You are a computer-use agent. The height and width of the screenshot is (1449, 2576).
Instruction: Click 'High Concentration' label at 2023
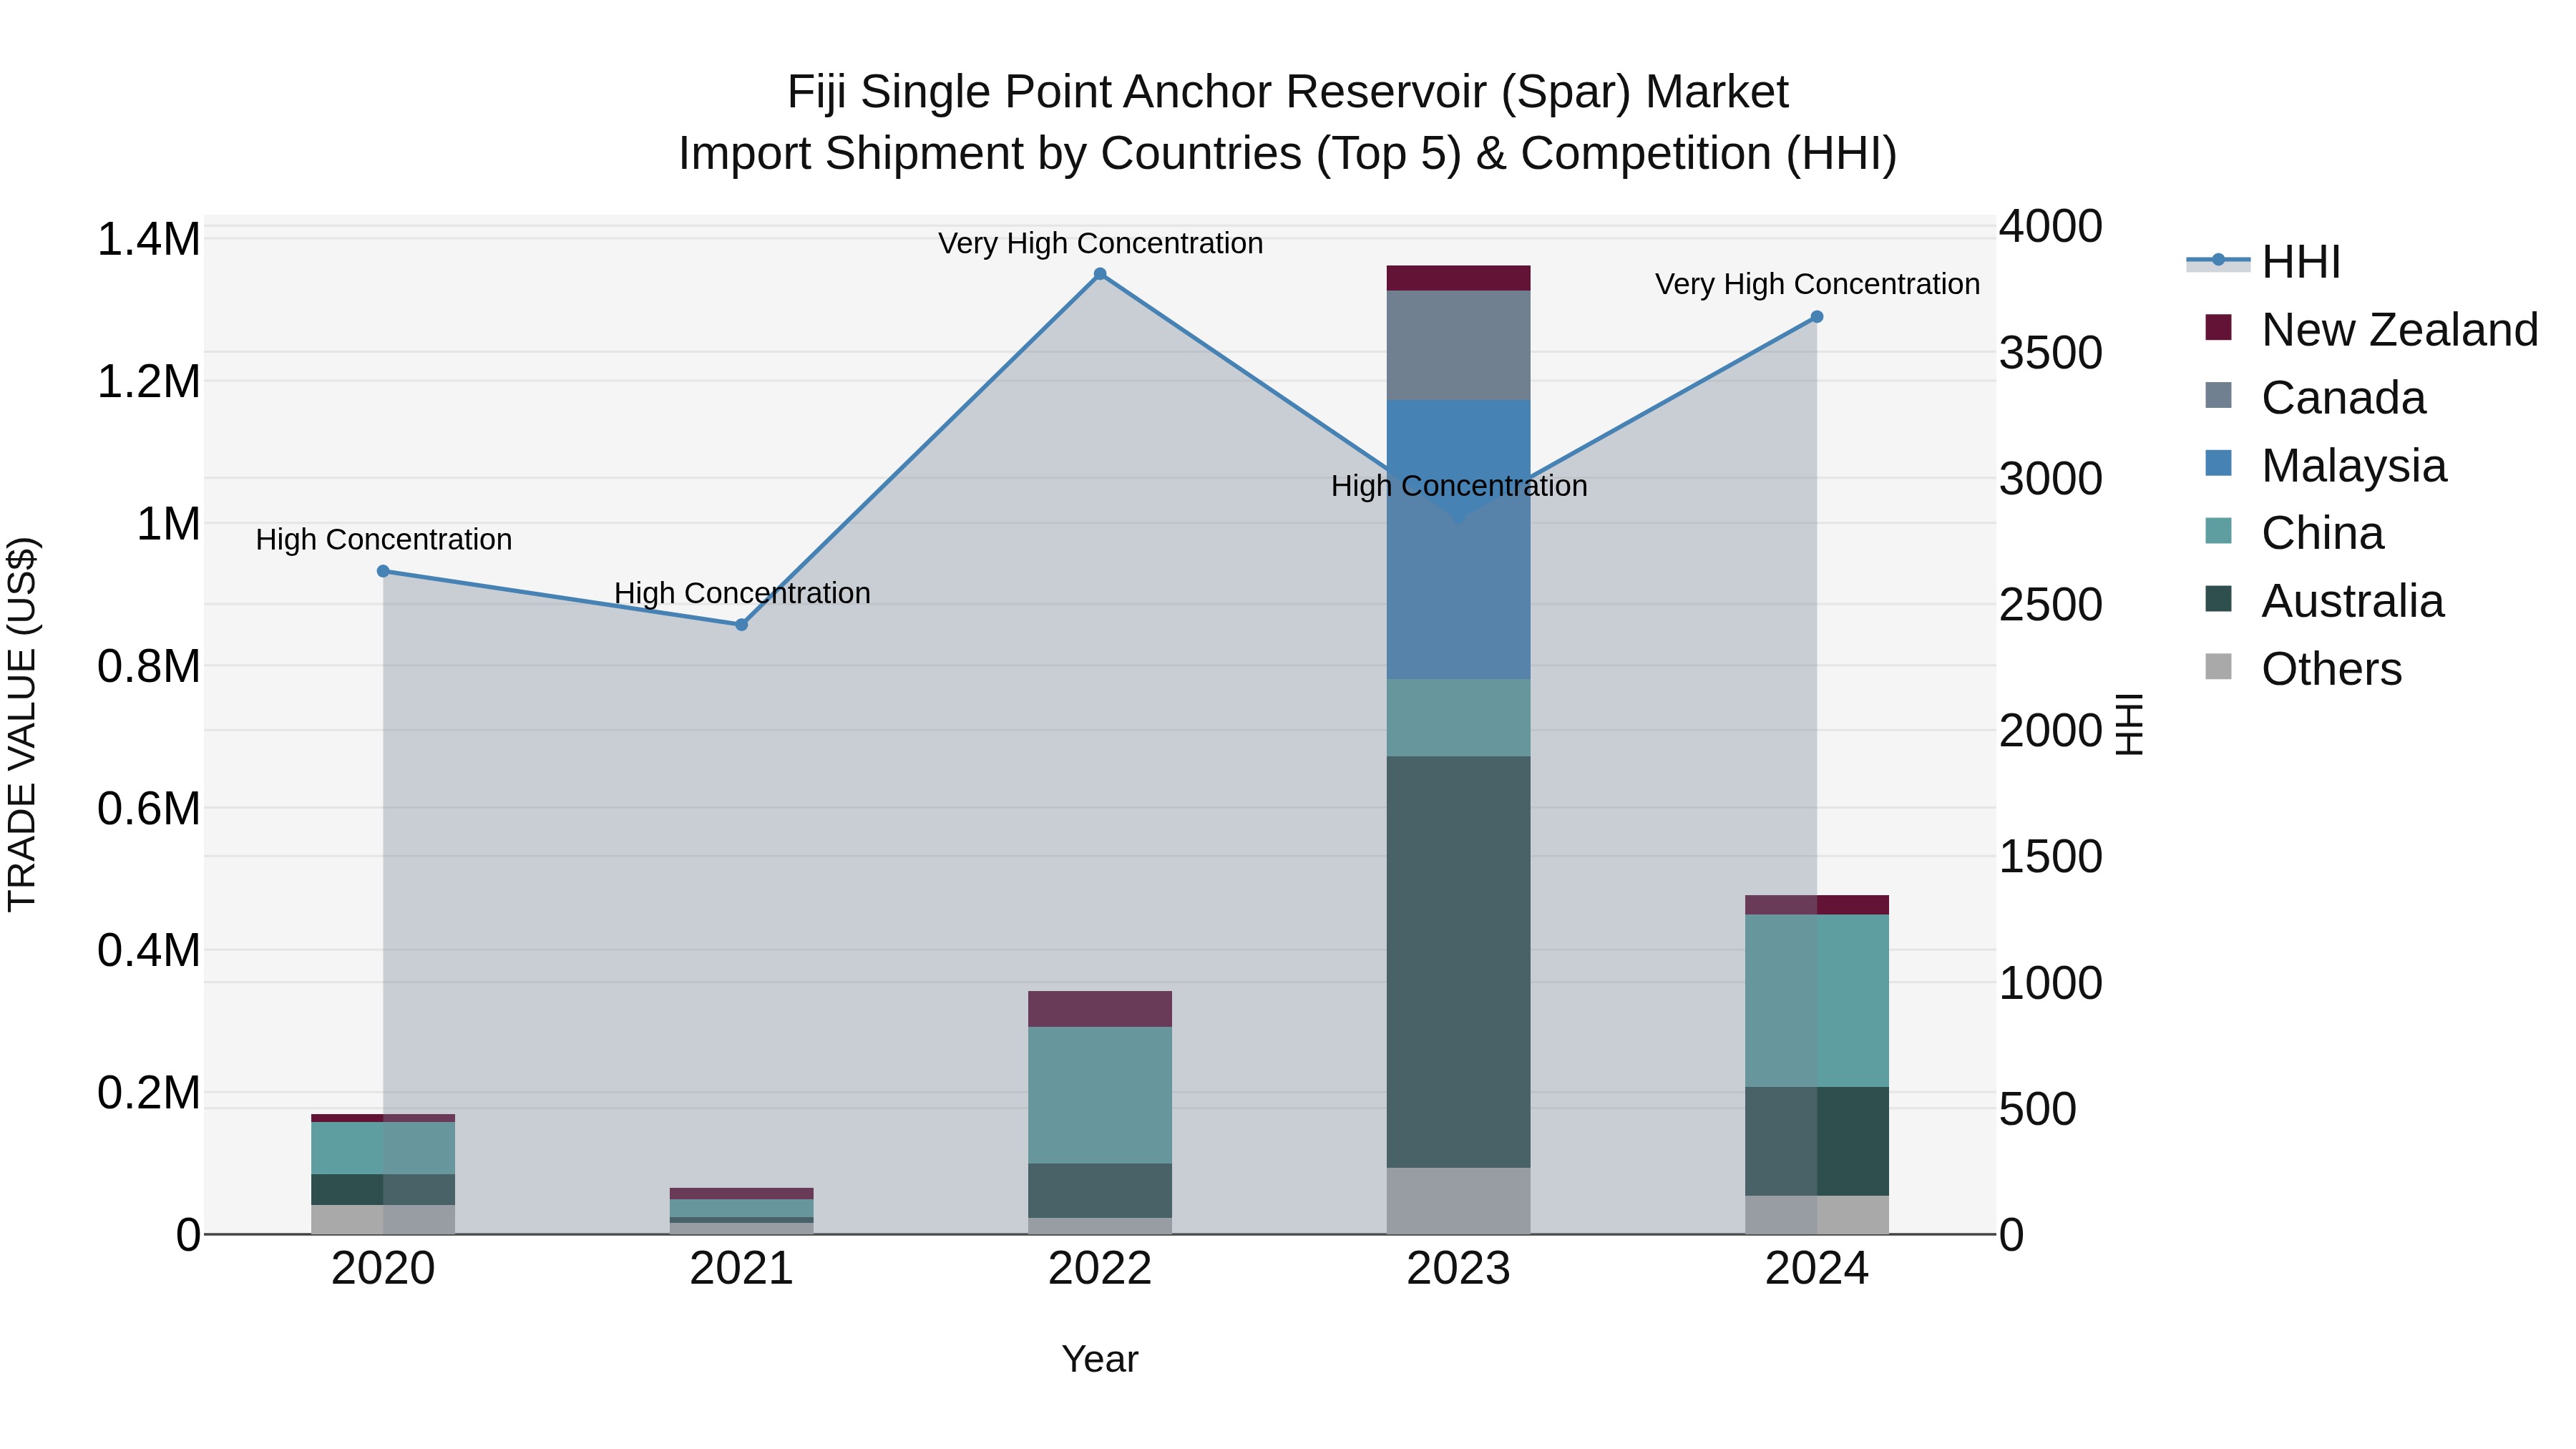(1459, 486)
